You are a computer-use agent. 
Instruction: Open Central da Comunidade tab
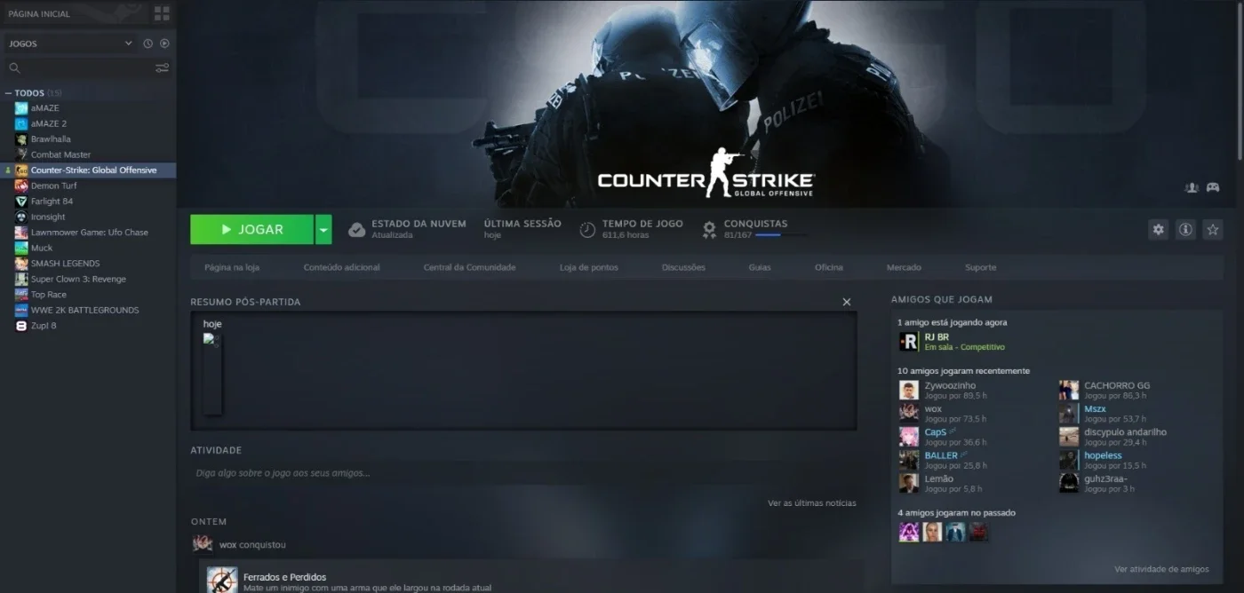(x=469, y=267)
